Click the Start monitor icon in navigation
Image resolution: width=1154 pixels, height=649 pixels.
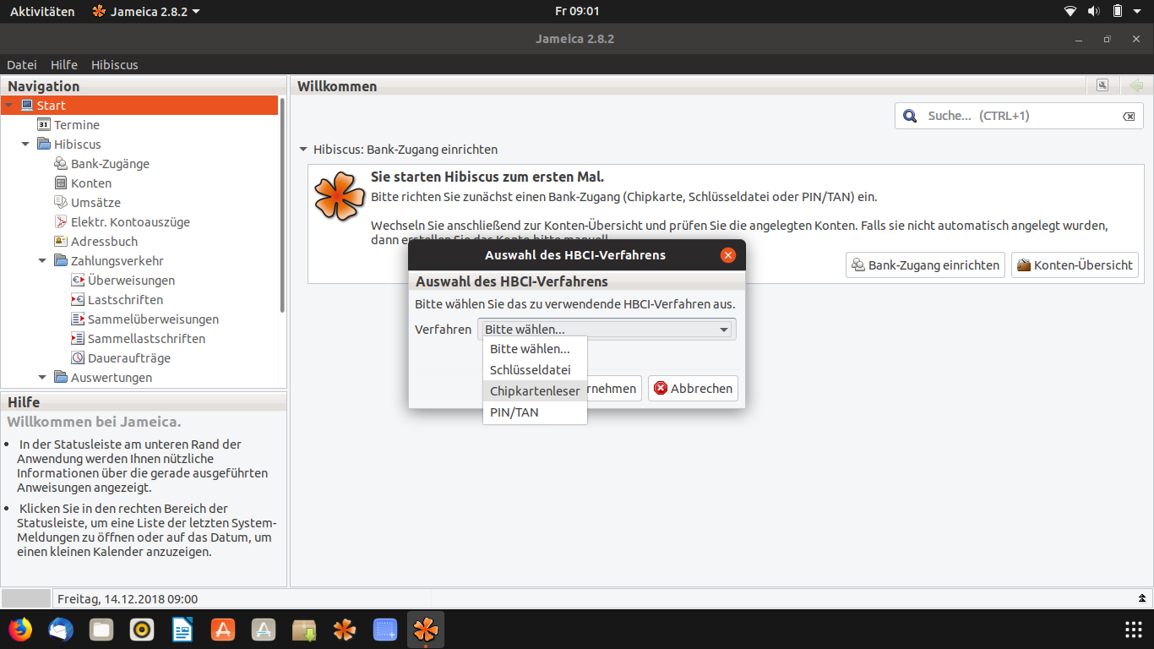click(x=27, y=105)
